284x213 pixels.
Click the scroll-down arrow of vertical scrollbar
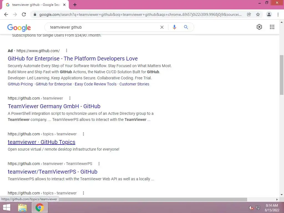(282, 195)
